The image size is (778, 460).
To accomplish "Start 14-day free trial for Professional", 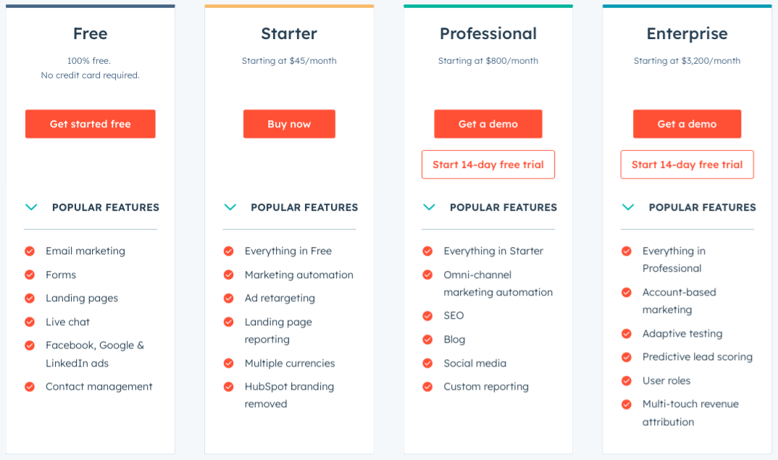I will [x=488, y=164].
